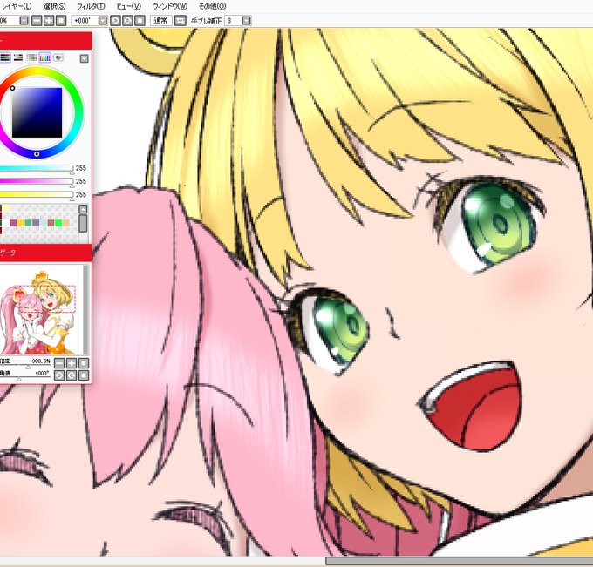Adjust the navigator zoom slider at 300.0%
Viewport: 593px width, 567px height.
[x=26, y=367]
